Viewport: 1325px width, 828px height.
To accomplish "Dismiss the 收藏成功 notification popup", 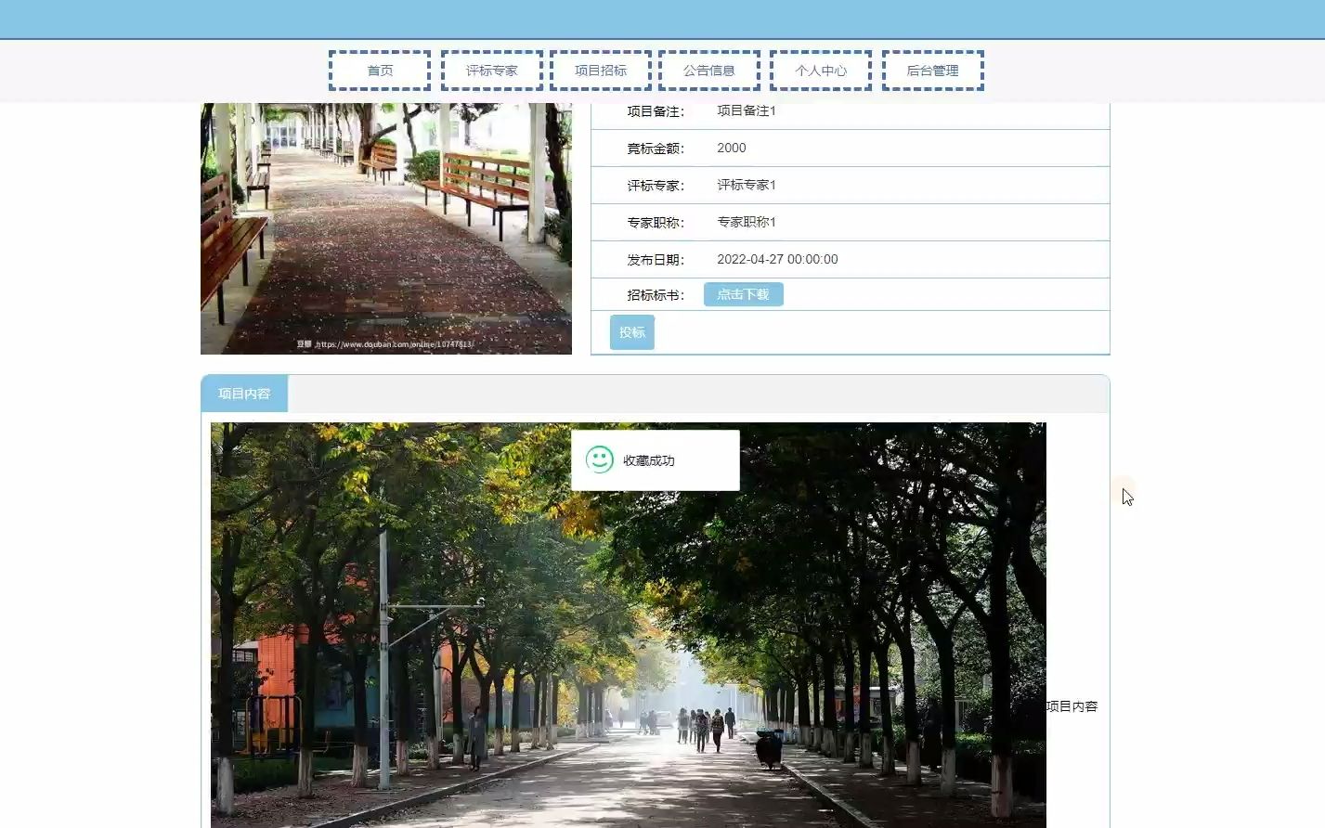I will coord(655,459).
